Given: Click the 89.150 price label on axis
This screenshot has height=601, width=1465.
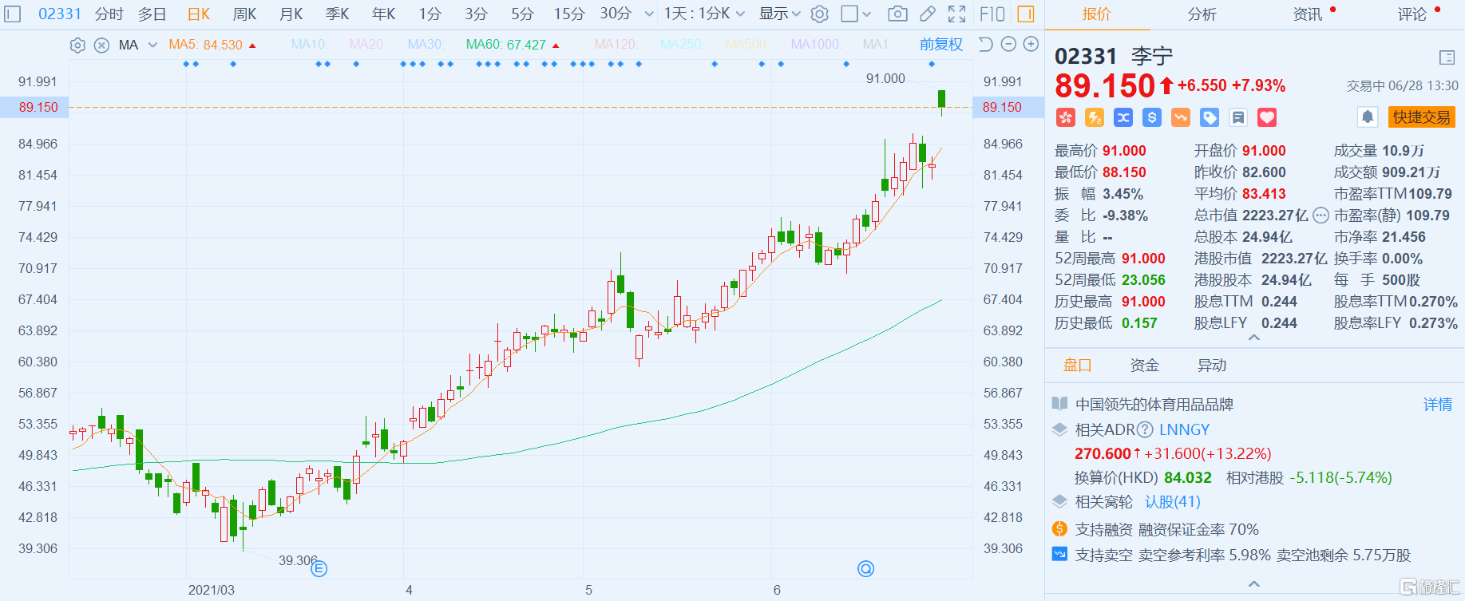Looking at the screenshot, I should (x=38, y=107).
